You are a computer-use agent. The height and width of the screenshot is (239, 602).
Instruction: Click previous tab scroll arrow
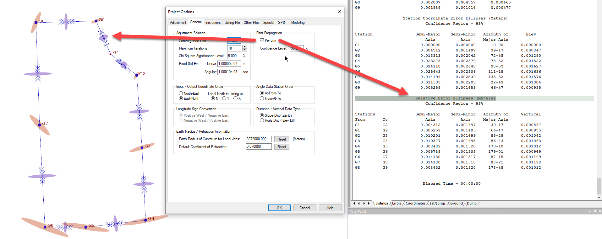click(359, 203)
